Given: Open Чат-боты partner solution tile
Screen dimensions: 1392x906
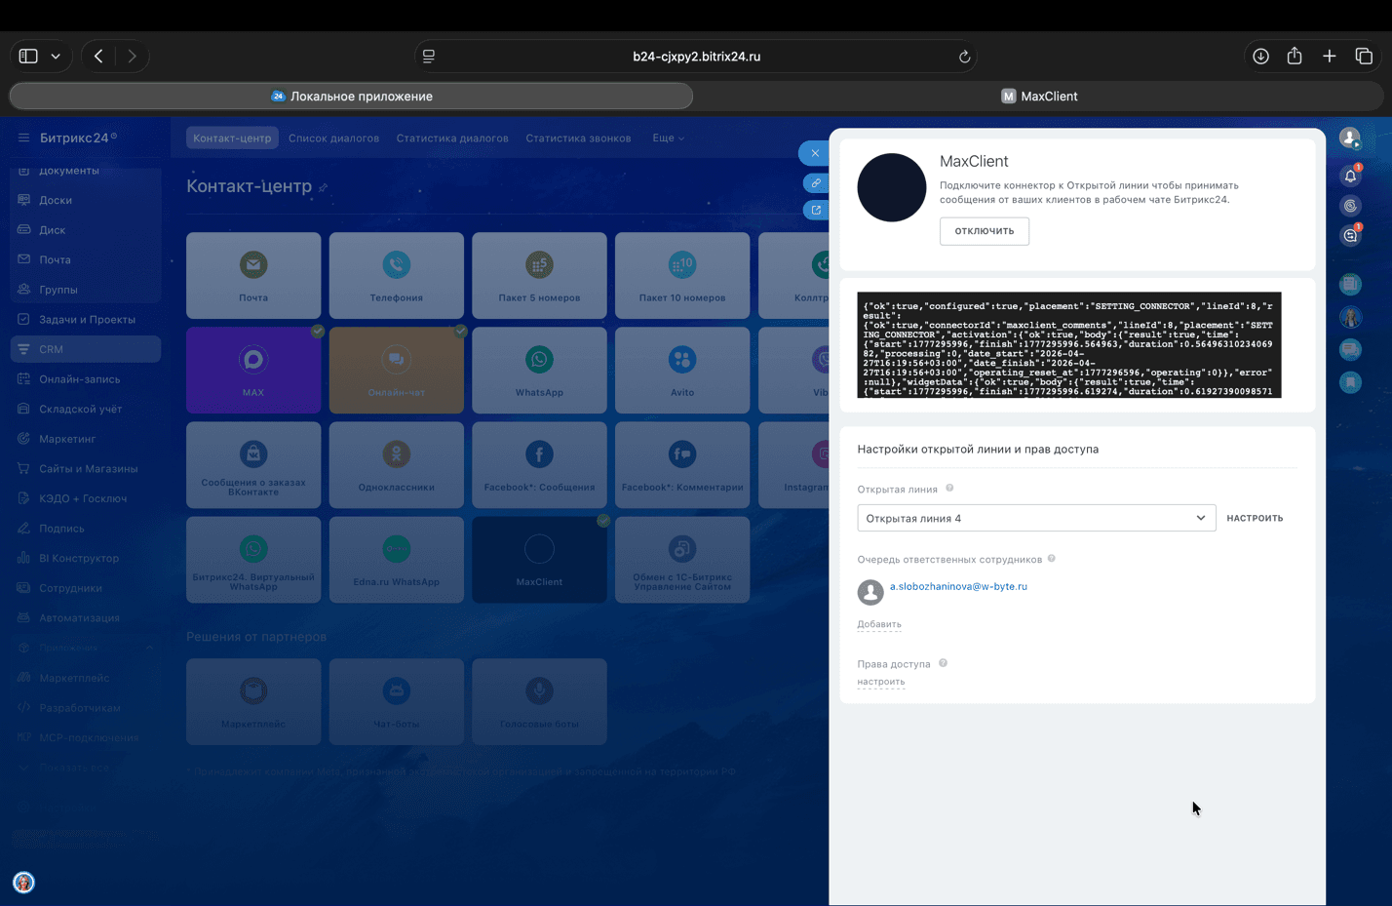Looking at the screenshot, I should tap(397, 701).
